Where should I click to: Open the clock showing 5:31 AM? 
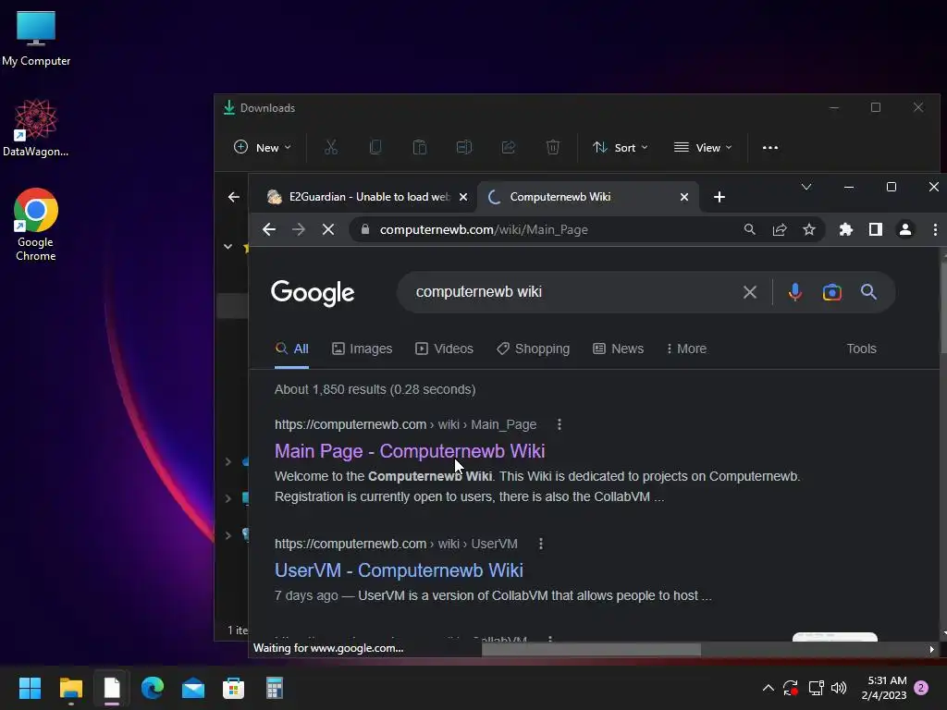click(883, 688)
